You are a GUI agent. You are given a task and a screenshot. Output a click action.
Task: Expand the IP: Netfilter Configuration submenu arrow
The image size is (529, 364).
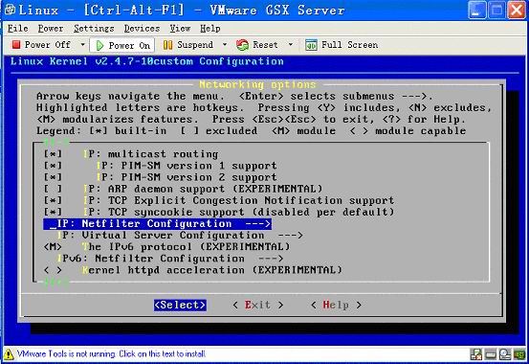click(x=257, y=224)
